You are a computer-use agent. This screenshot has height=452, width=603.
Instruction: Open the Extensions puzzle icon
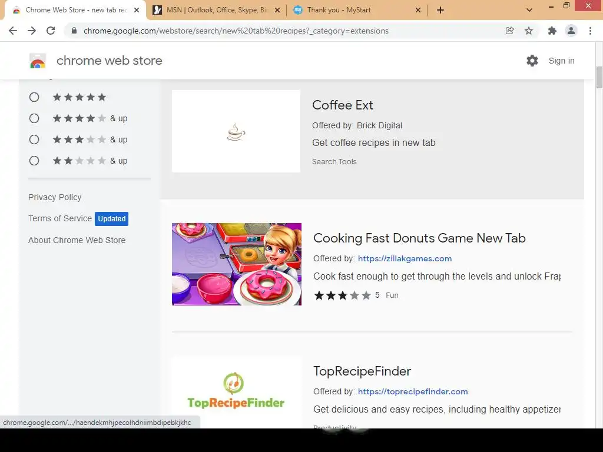tap(552, 31)
